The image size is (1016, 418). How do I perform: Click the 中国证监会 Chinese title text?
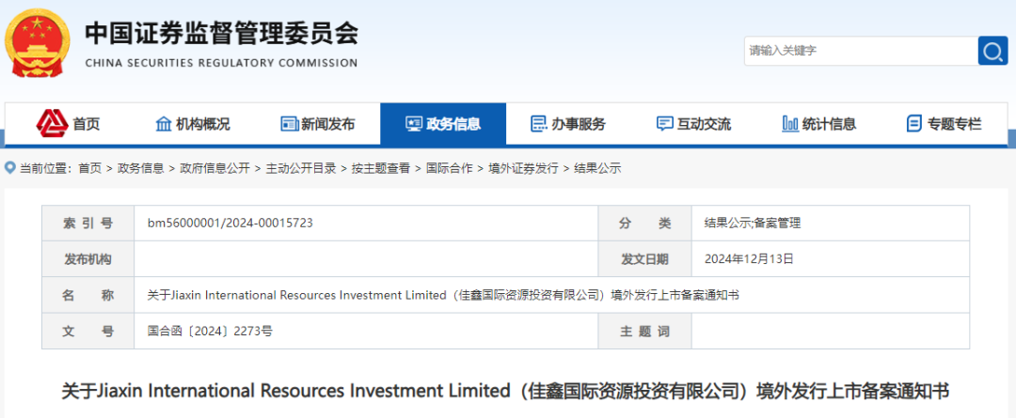coord(221,34)
